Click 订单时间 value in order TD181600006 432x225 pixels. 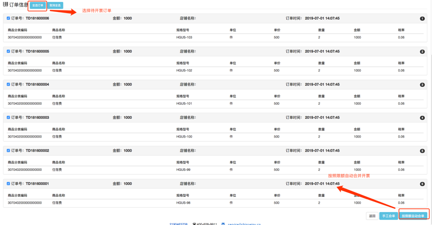click(322, 18)
